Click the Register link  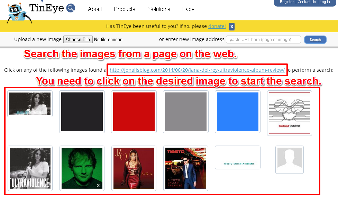point(287,2)
